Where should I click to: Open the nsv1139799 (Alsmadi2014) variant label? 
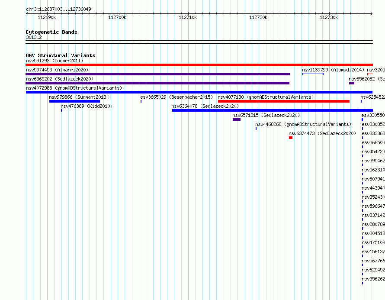click(x=333, y=70)
